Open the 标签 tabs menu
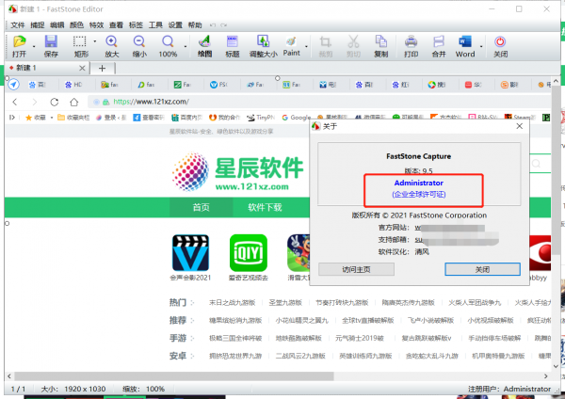This screenshot has height=399, width=565. coord(136,25)
